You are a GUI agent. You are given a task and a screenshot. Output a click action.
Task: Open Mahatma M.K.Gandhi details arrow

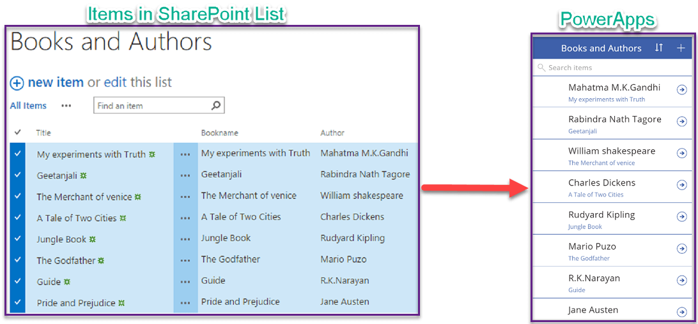click(681, 91)
